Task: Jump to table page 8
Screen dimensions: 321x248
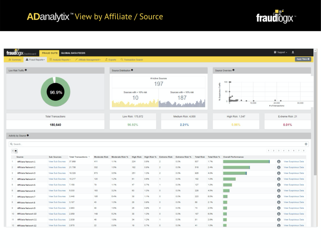Action: 304,151
